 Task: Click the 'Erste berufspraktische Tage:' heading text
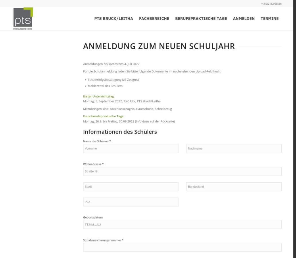[x=104, y=116]
